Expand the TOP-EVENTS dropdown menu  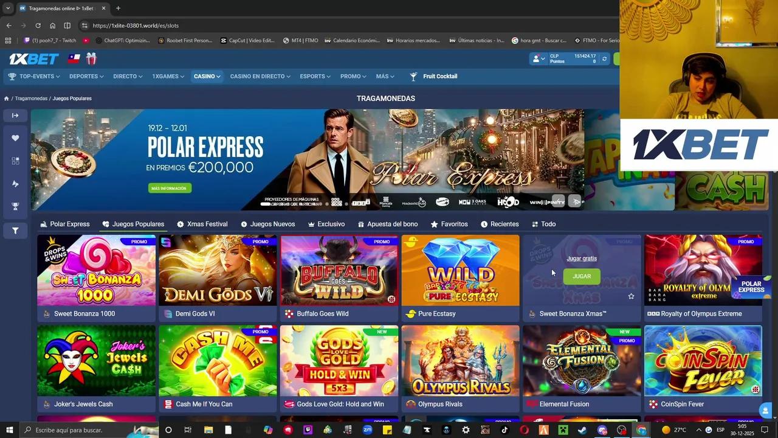34,77
